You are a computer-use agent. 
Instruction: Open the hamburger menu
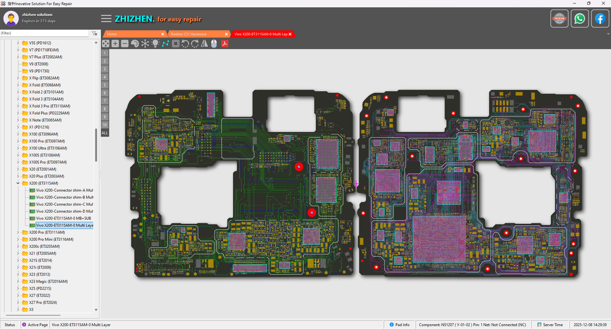[x=106, y=19]
